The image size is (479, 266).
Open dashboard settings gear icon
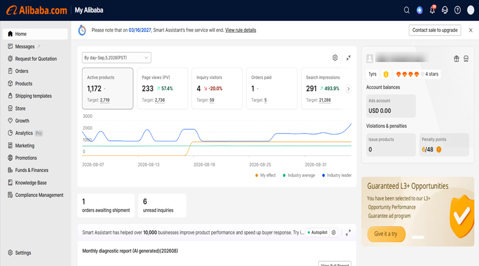335,57
